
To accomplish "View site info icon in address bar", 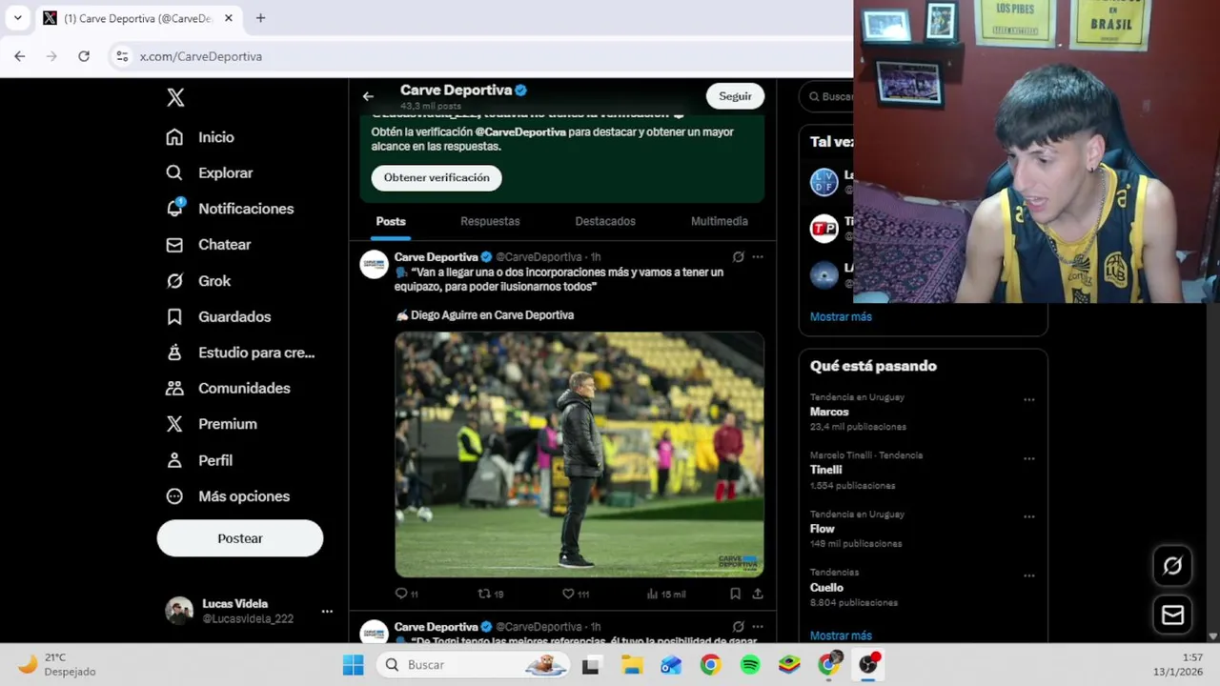I will (122, 56).
